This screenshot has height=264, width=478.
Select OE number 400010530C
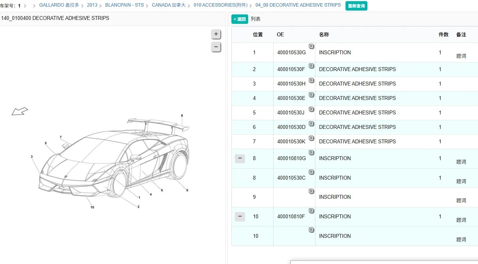[x=292, y=178]
